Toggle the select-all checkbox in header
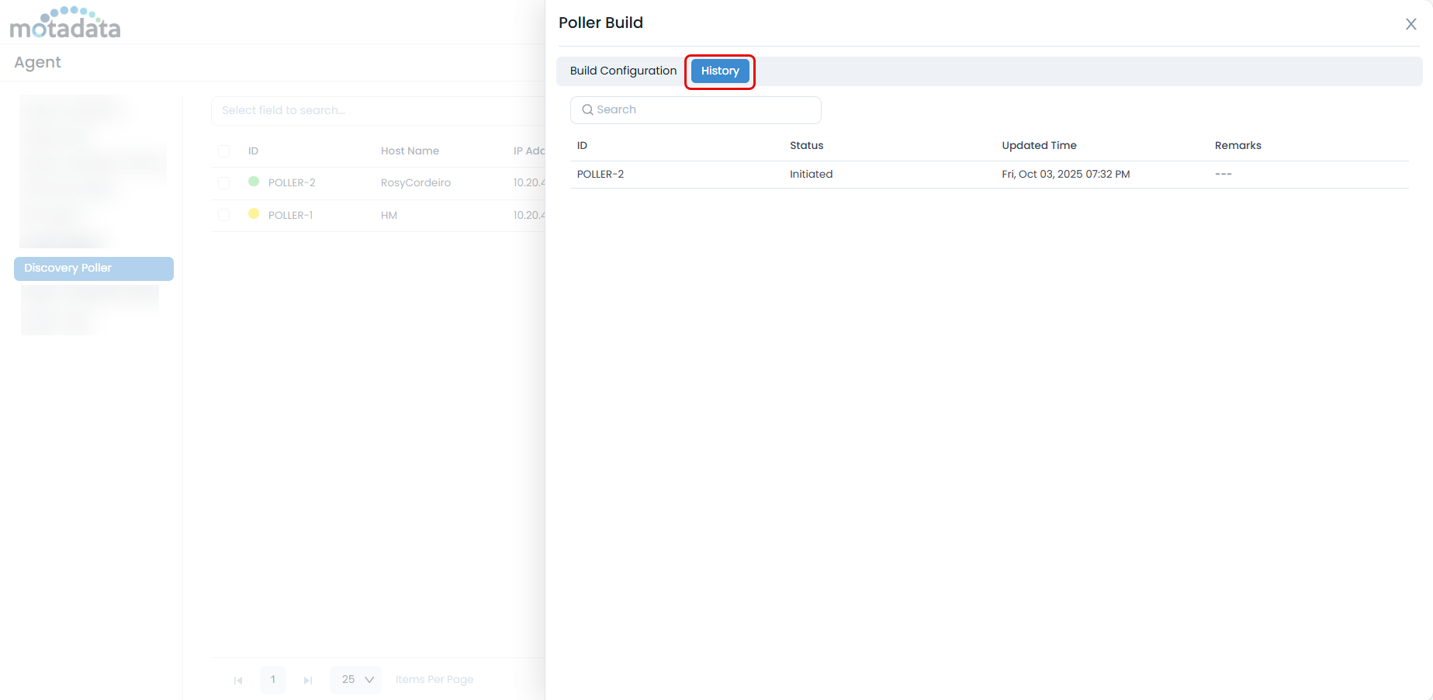Viewport: 1433px width, 700px height. [x=224, y=151]
